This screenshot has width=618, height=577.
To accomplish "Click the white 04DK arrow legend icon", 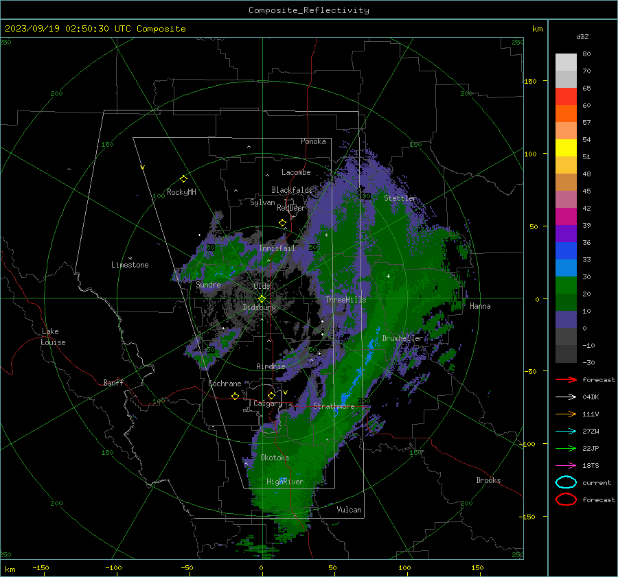I will tap(566, 397).
